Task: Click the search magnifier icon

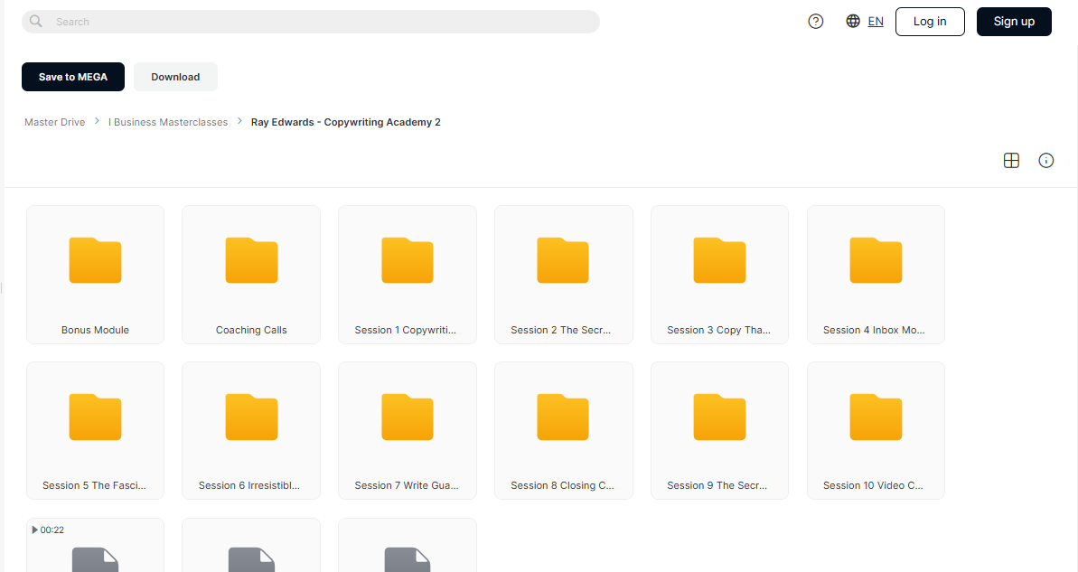Action: tap(36, 22)
